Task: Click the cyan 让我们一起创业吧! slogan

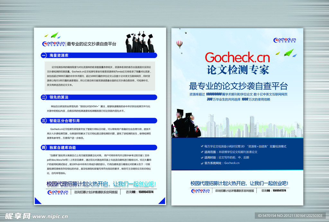Action: coord(134,184)
